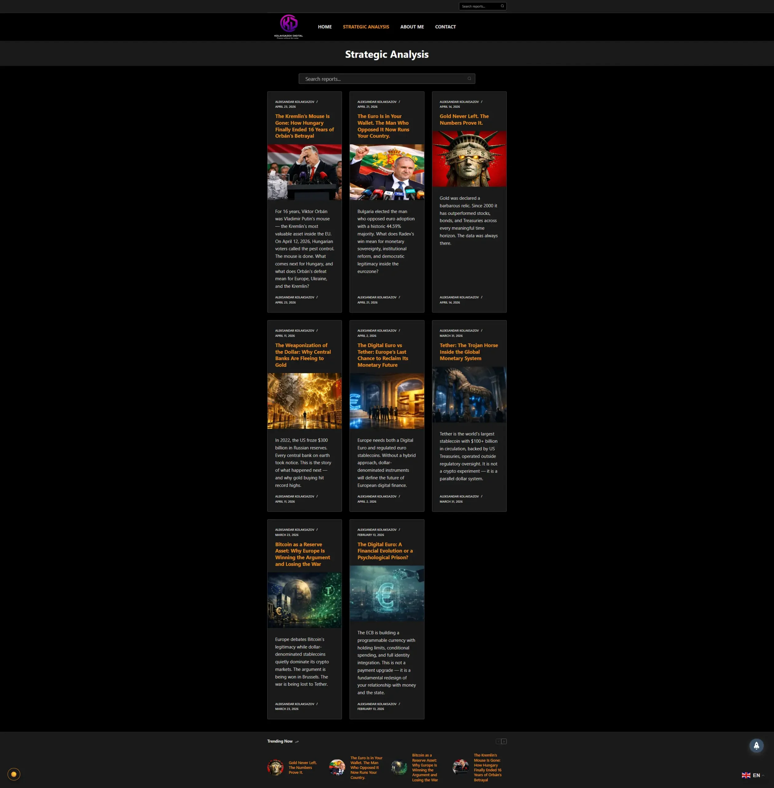774x788 pixels.
Task: Click excerpt 'Europe debates Bitcoin's legitimacy'
Action: click(302, 661)
